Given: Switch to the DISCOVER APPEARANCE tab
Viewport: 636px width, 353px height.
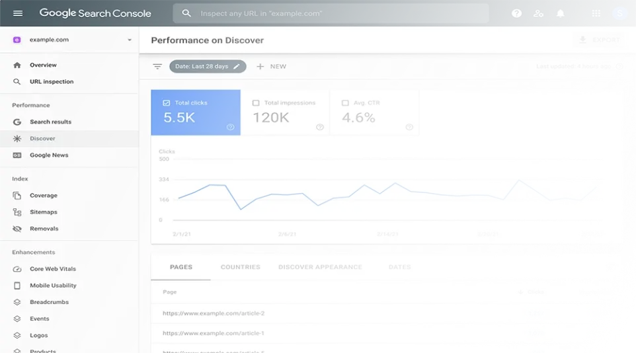Looking at the screenshot, I should (320, 267).
